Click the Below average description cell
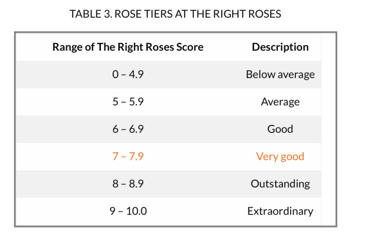The height and width of the screenshot is (239, 373). tap(280, 74)
